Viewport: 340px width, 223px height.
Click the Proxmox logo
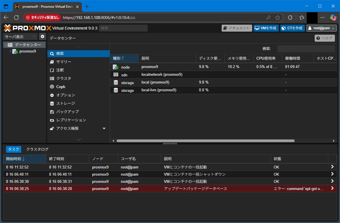pyautogui.click(x=28, y=28)
